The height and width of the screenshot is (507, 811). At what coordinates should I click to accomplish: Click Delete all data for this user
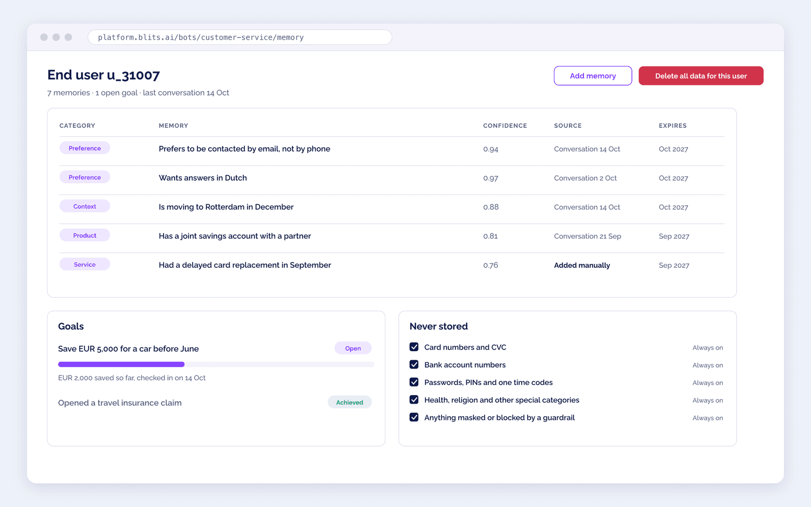(701, 76)
